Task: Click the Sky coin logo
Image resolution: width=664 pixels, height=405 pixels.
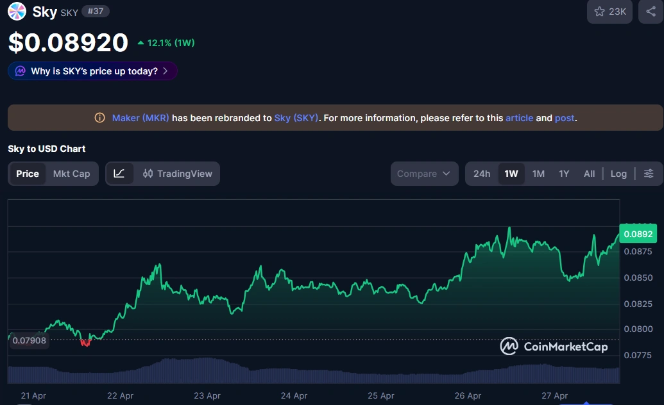Action: coord(17,12)
